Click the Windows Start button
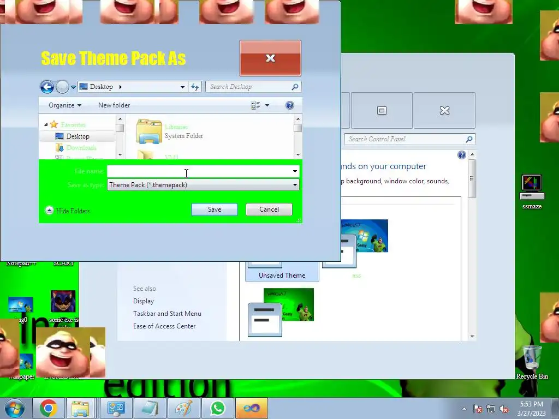 tap(15, 408)
